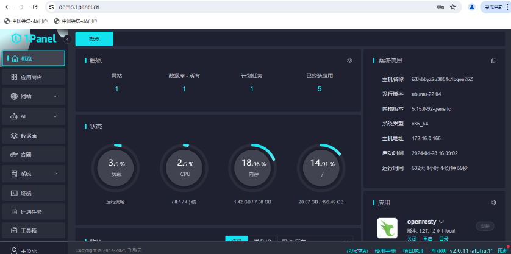511x254 pixels.
Task: Click memory usage text 1.42 GB / 7.38 GB
Action: coord(252,202)
